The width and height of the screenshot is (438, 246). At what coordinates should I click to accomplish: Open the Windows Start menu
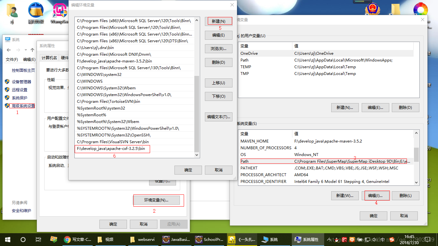click(x=8, y=239)
